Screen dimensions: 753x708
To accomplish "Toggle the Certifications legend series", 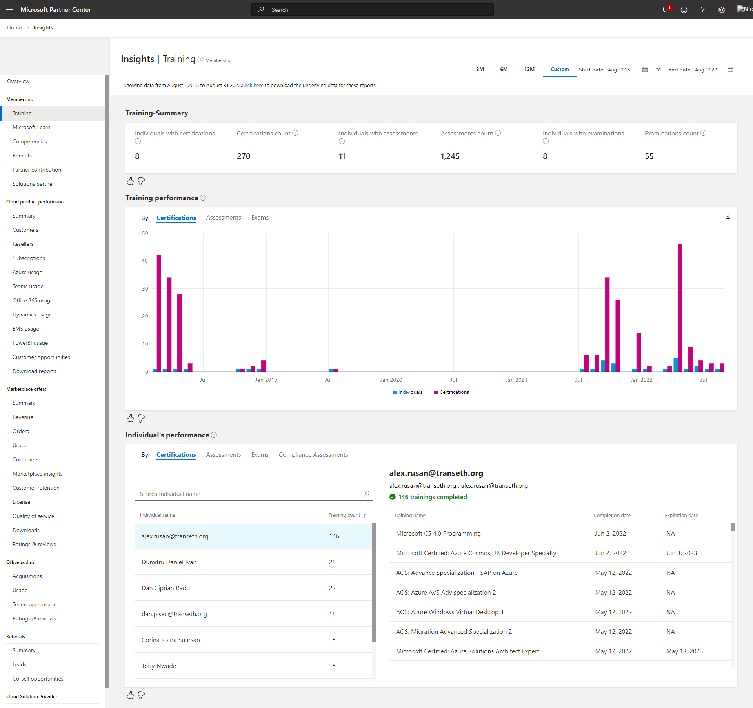I will (451, 392).
